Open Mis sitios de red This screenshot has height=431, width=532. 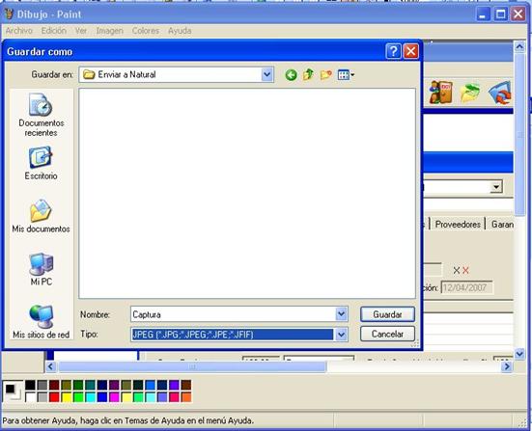(x=42, y=322)
